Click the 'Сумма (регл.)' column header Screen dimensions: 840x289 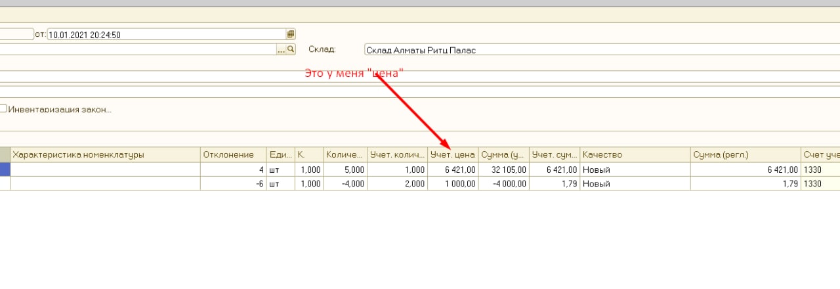(744, 155)
